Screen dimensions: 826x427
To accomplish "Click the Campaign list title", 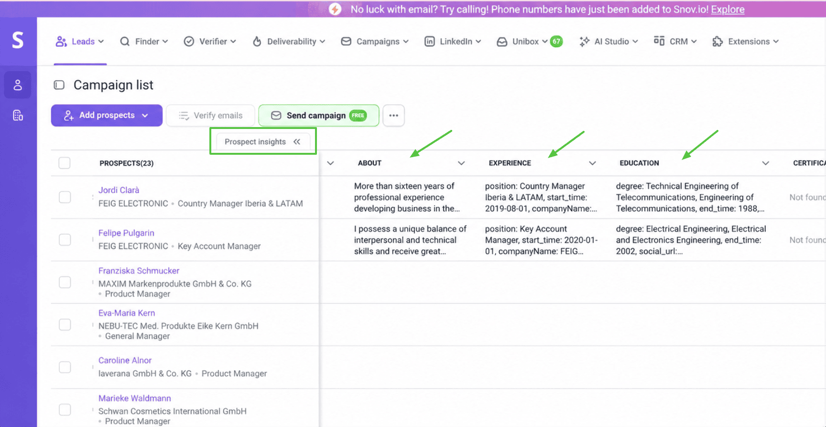I will coord(113,85).
